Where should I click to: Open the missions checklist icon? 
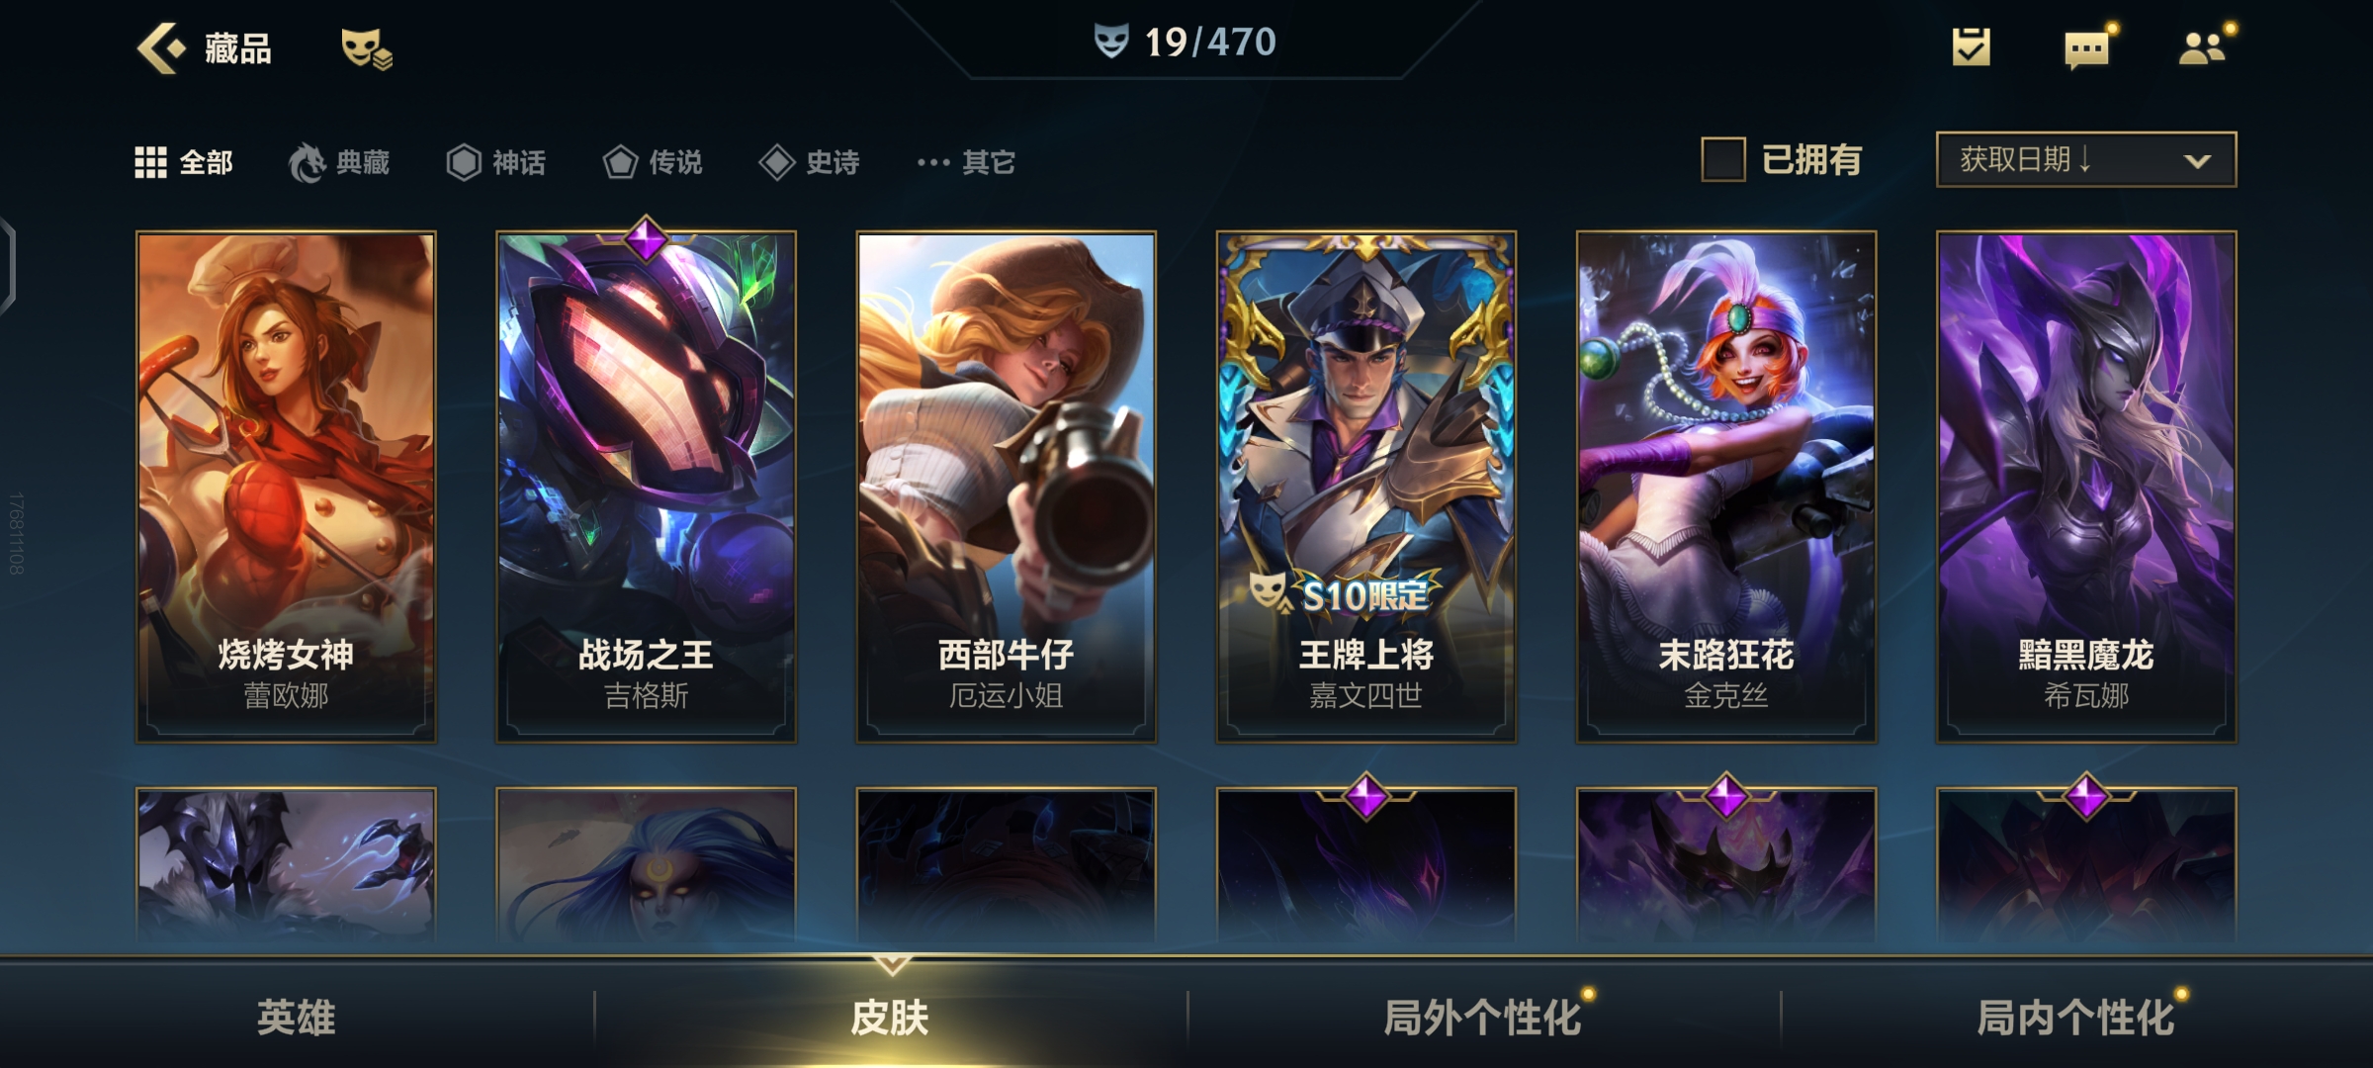point(1971,46)
